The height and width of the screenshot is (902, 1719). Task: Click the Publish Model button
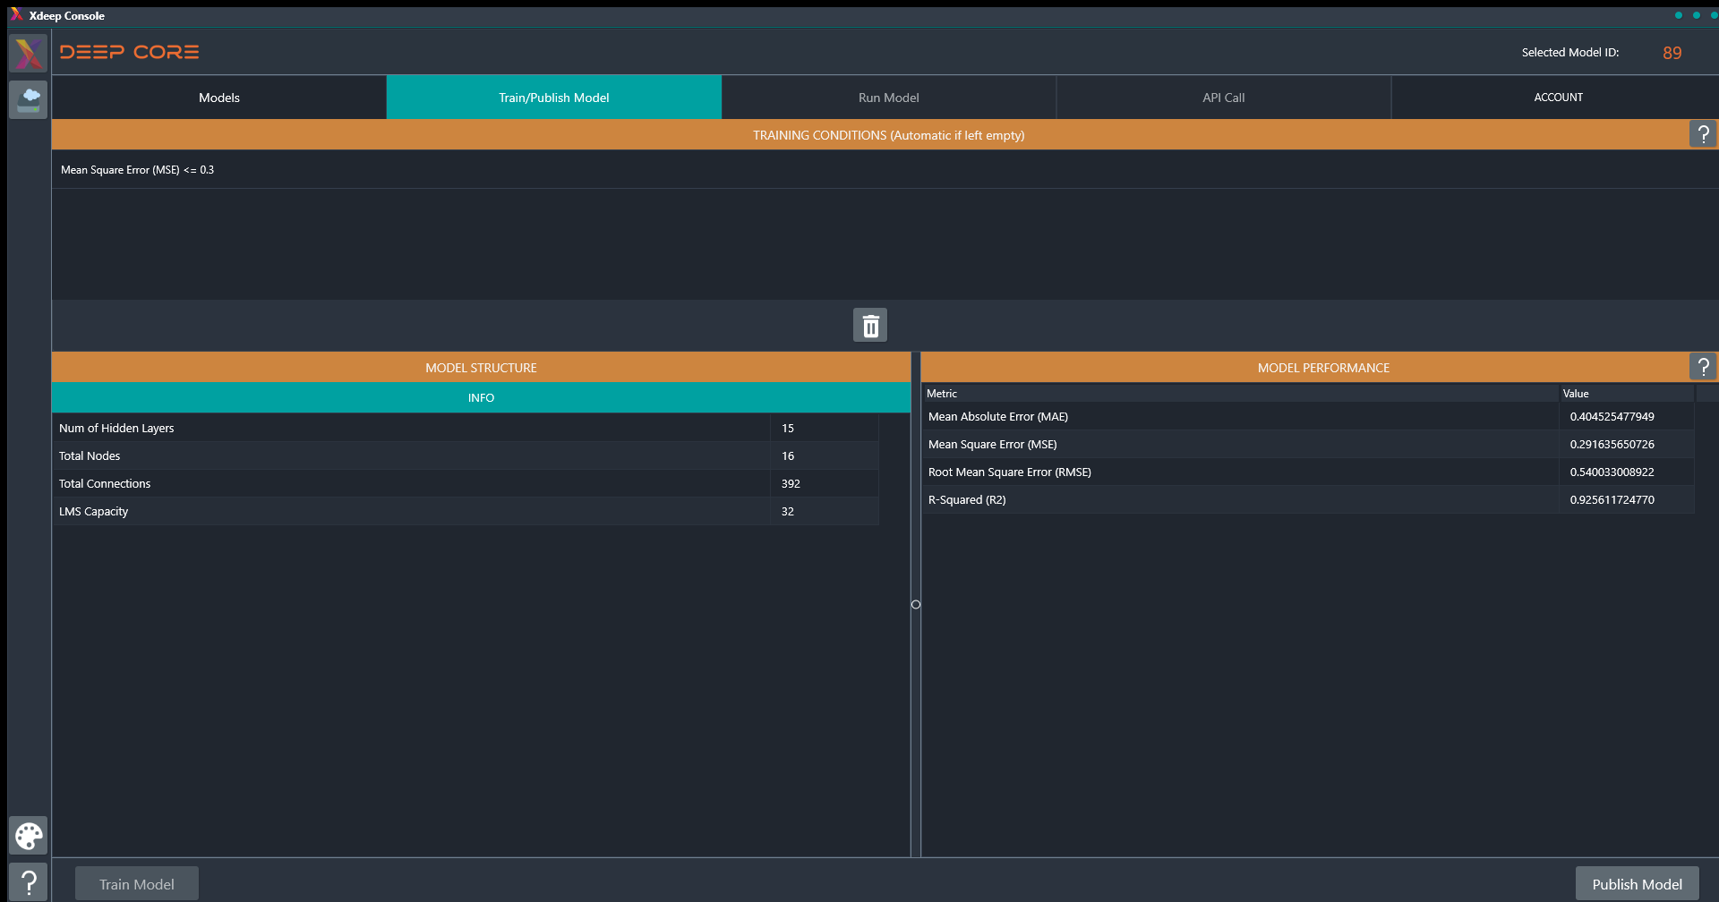pyautogui.click(x=1637, y=884)
